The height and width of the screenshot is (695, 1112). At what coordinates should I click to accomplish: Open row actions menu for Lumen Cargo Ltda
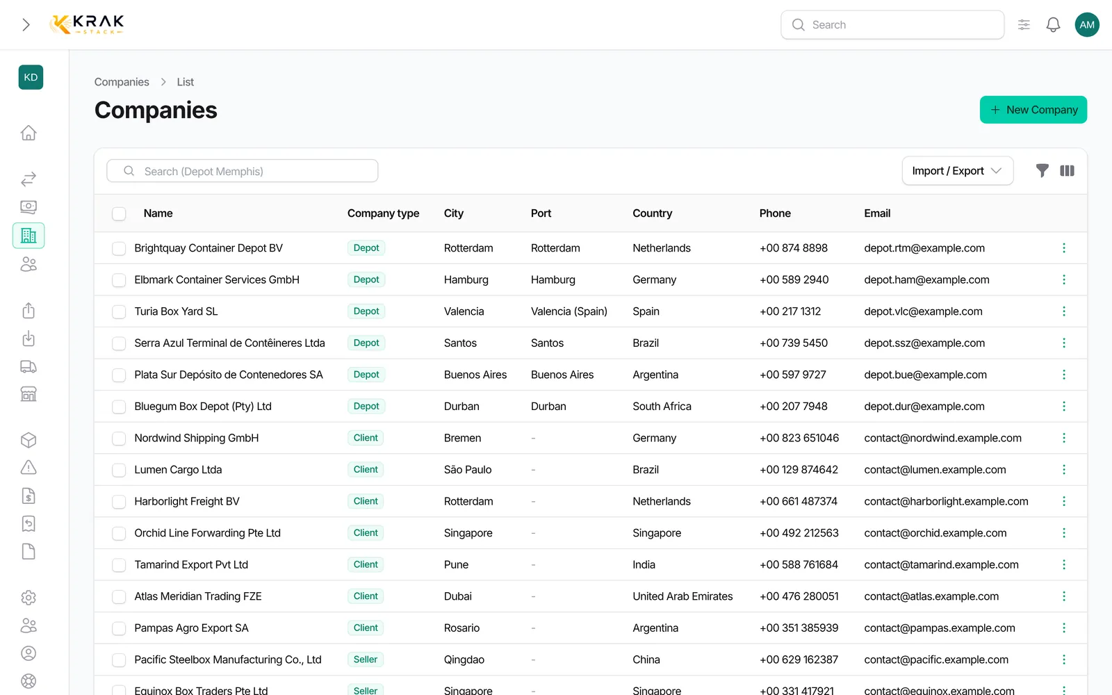pyautogui.click(x=1063, y=470)
